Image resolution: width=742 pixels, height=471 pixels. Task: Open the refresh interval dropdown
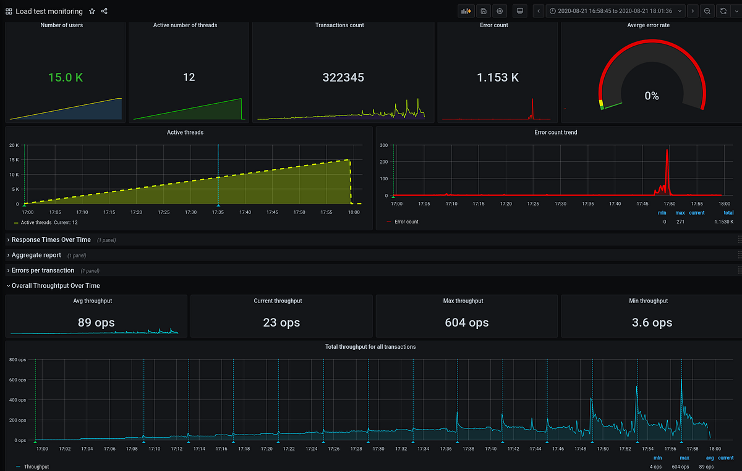[736, 11]
